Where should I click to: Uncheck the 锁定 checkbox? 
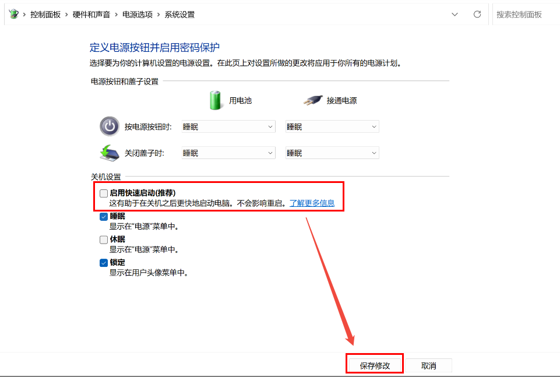(x=104, y=263)
